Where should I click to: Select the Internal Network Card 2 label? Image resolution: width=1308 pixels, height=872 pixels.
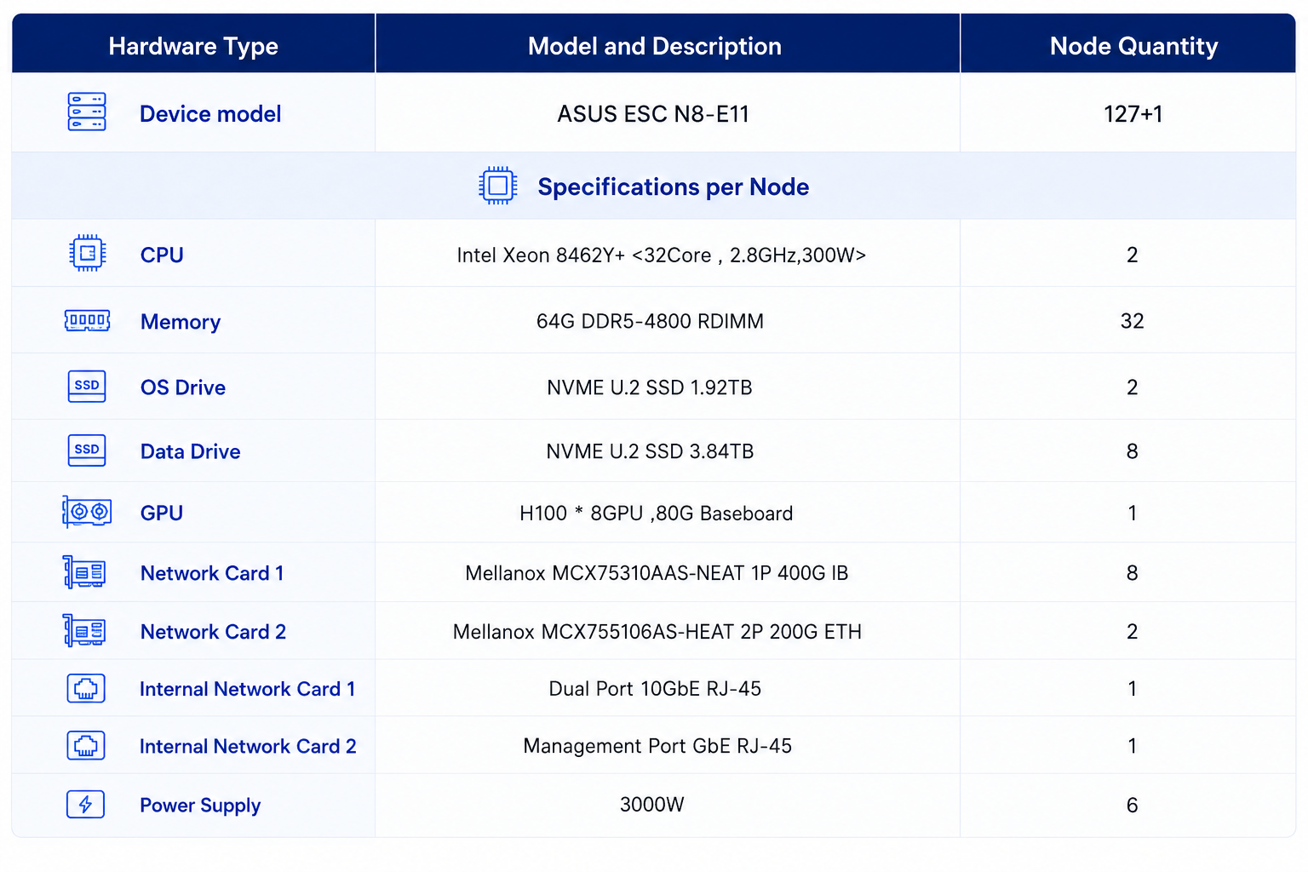point(248,746)
